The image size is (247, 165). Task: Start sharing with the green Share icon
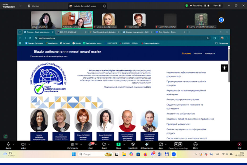pyautogui.click(x=118, y=144)
